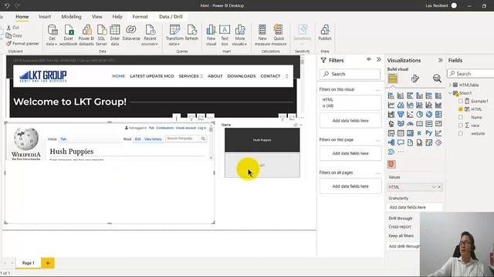494x277 pixels.
Task: Uncheck the HTML field checkbox
Action: coord(461,109)
